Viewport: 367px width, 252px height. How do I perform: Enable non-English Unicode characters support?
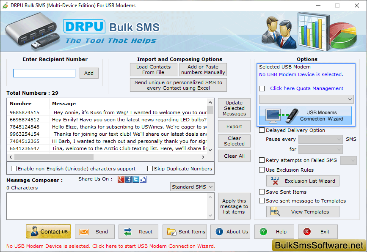14,169
